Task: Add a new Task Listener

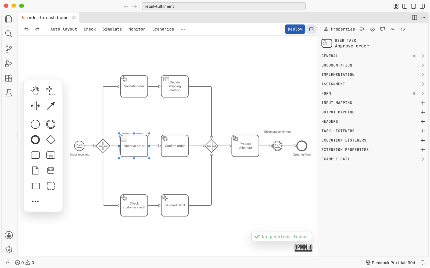Action: (423, 131)
